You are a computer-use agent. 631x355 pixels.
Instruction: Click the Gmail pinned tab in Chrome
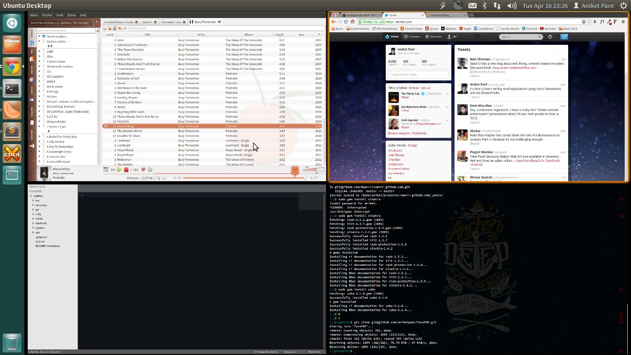tap(336, 15)
